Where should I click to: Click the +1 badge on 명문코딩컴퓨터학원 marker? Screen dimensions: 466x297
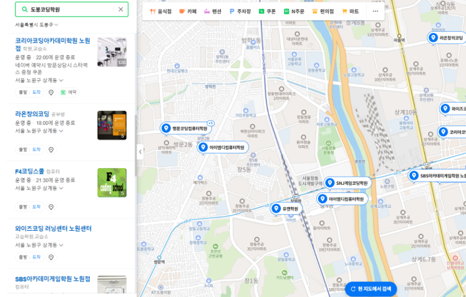(211, 124)
